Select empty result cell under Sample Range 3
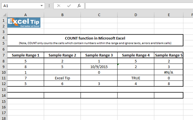The width and height of the screenshot is (193, 120). (x=99, y=96)
